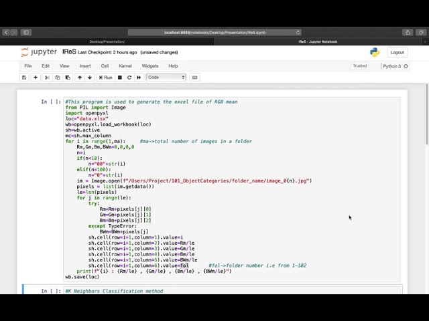The height and width of the screenshot is (321, 429).
Task: Open the Widgets menu
Action: [x=150, y=66]
